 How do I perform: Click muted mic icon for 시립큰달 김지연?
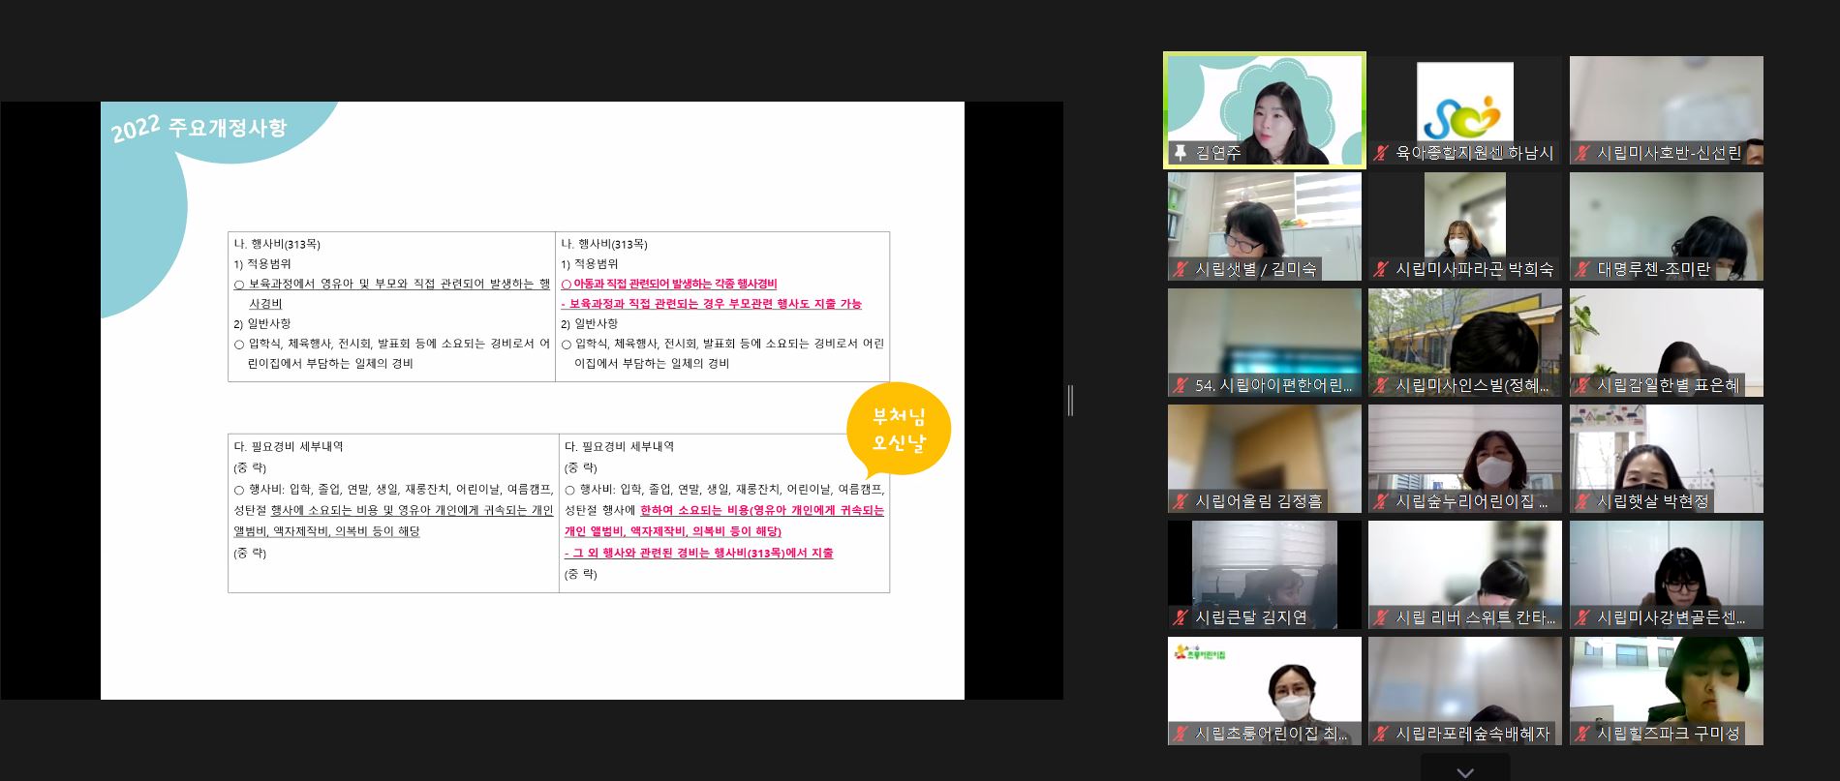pyautogui.click(x=1180, y=617)
